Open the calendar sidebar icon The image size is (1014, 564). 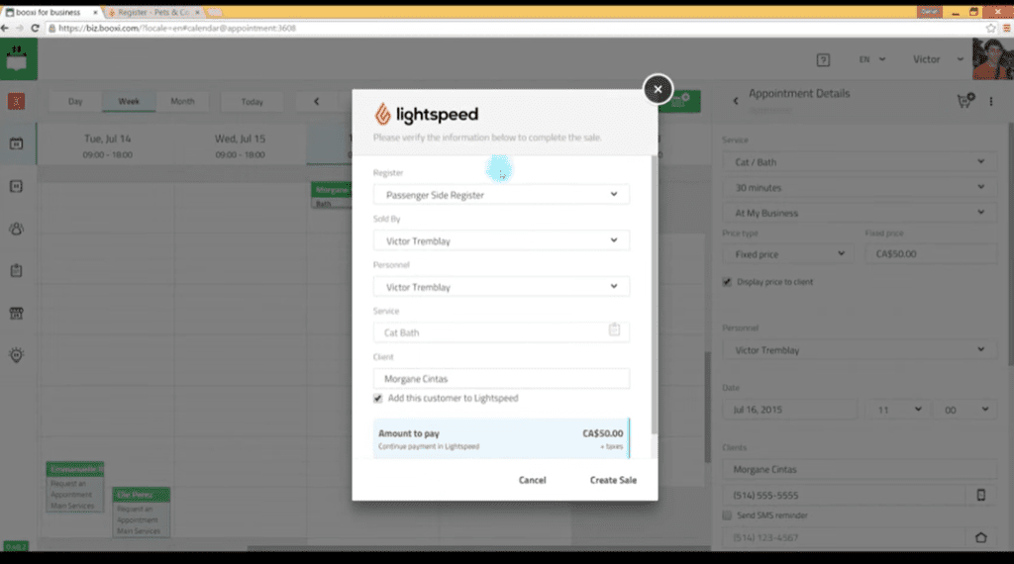[16, 143]
